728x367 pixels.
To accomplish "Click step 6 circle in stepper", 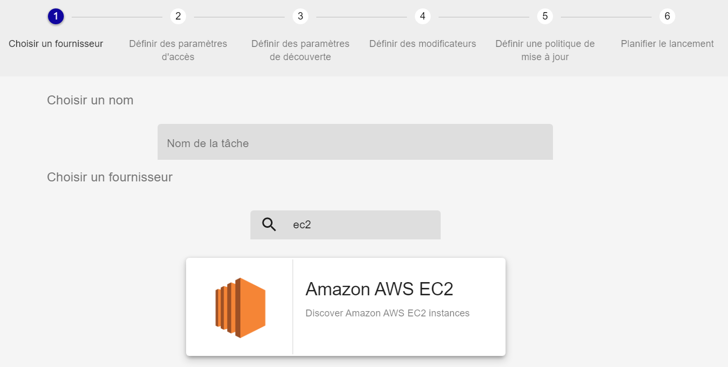I will point(667,16).
